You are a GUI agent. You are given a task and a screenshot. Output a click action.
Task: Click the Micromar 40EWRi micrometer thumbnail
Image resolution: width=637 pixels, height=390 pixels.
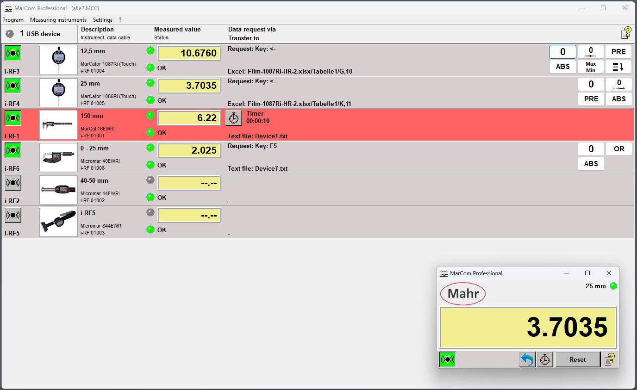58,157
